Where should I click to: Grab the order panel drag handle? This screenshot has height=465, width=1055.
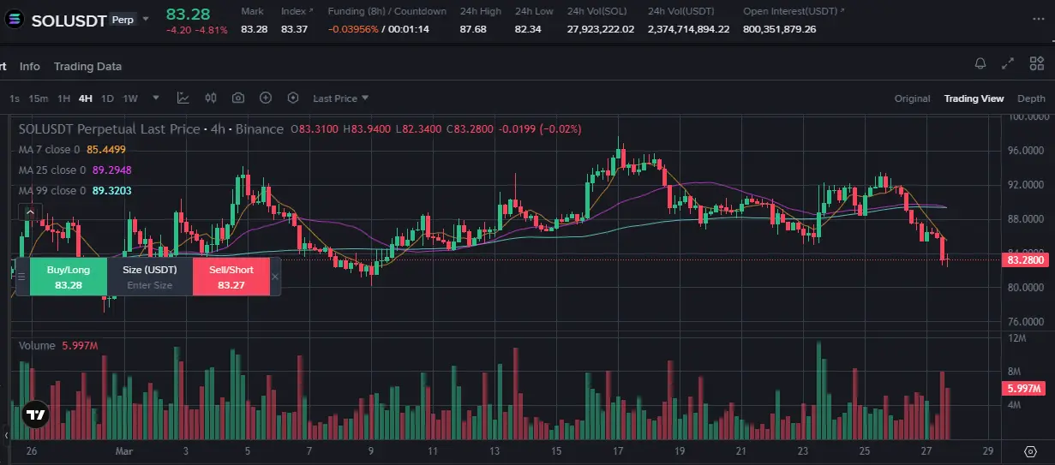(21, 277)
